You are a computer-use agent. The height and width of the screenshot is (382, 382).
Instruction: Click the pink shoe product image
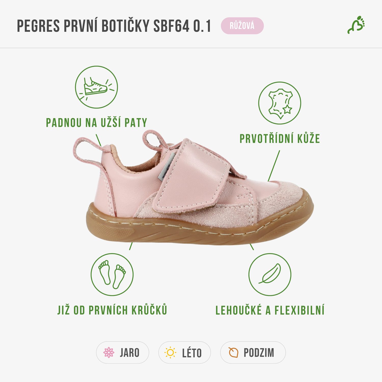point(193,187)
